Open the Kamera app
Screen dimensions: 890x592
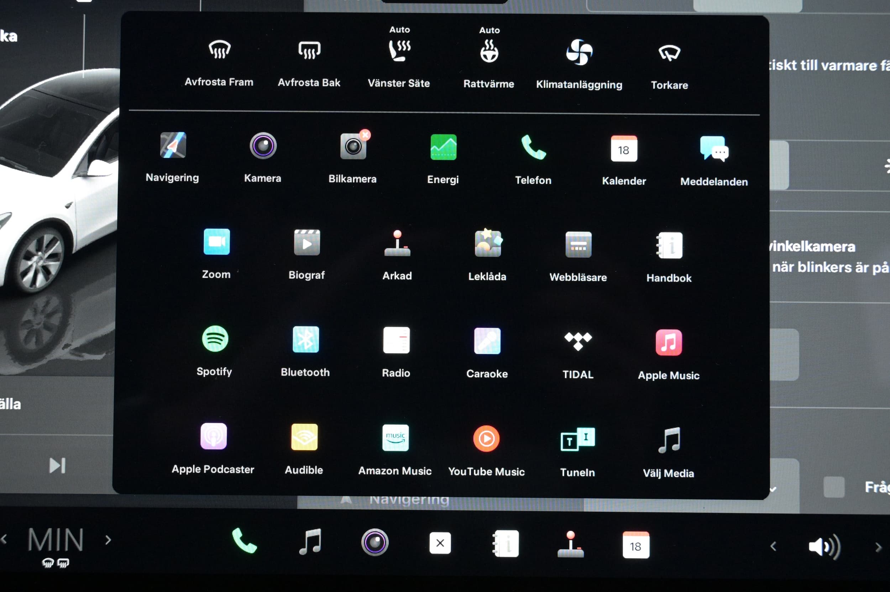tap(263, 157)
